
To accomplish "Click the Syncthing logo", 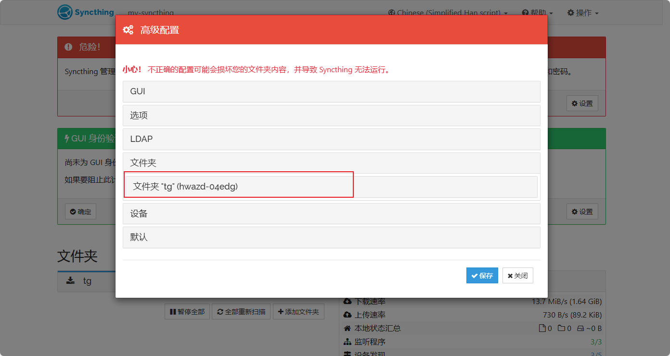I will tap(86, 13).
